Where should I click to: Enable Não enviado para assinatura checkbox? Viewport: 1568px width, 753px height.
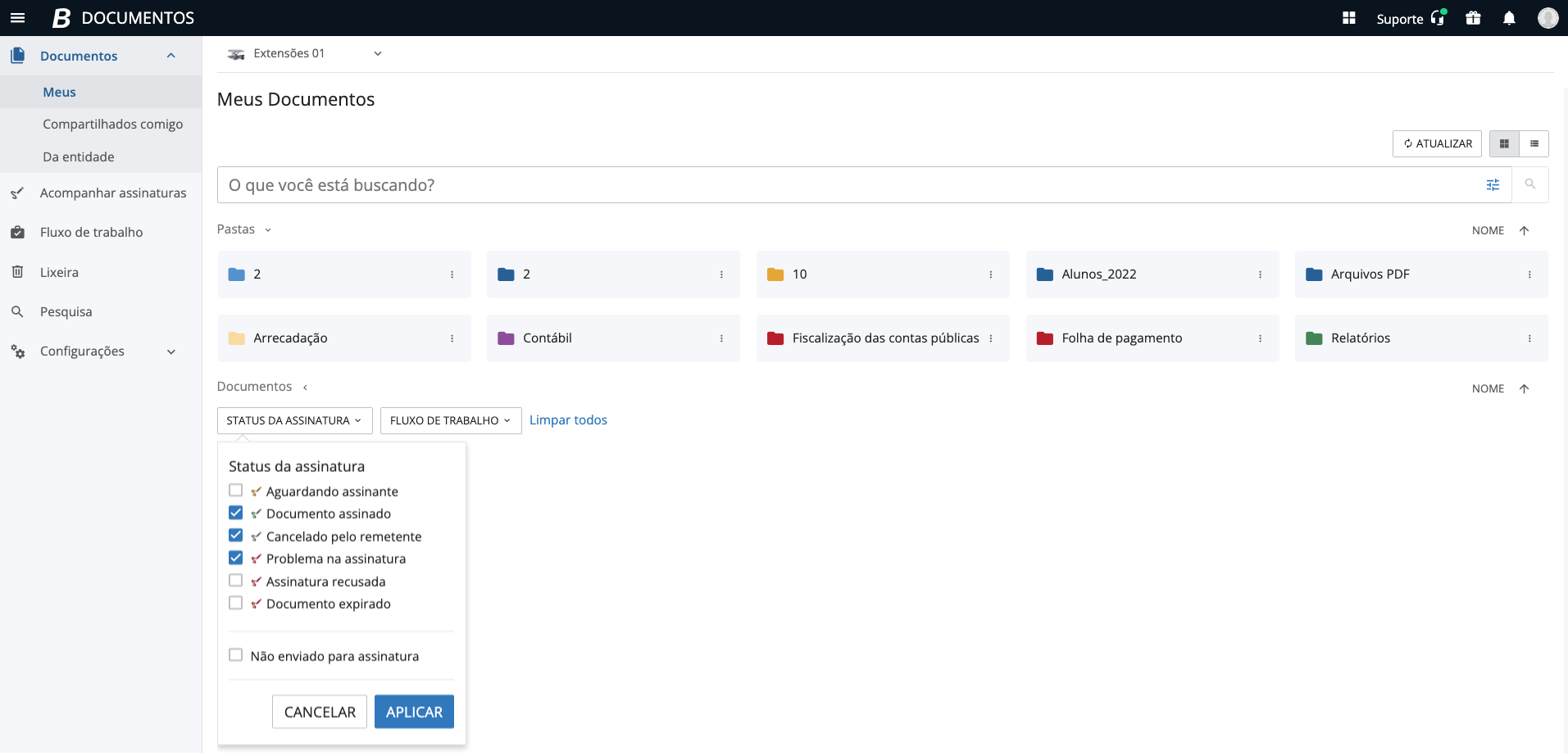pyautogui.click(x=236, y=655)
